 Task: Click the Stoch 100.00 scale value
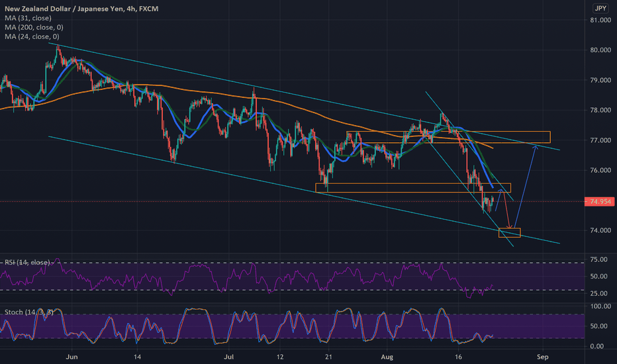(x=600, y=306)
